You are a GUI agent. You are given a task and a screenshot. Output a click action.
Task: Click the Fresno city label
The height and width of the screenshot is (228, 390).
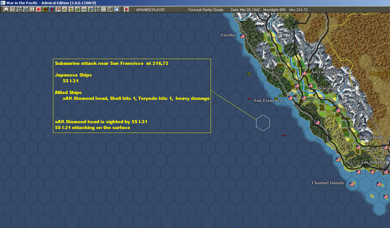coord(353,109)
